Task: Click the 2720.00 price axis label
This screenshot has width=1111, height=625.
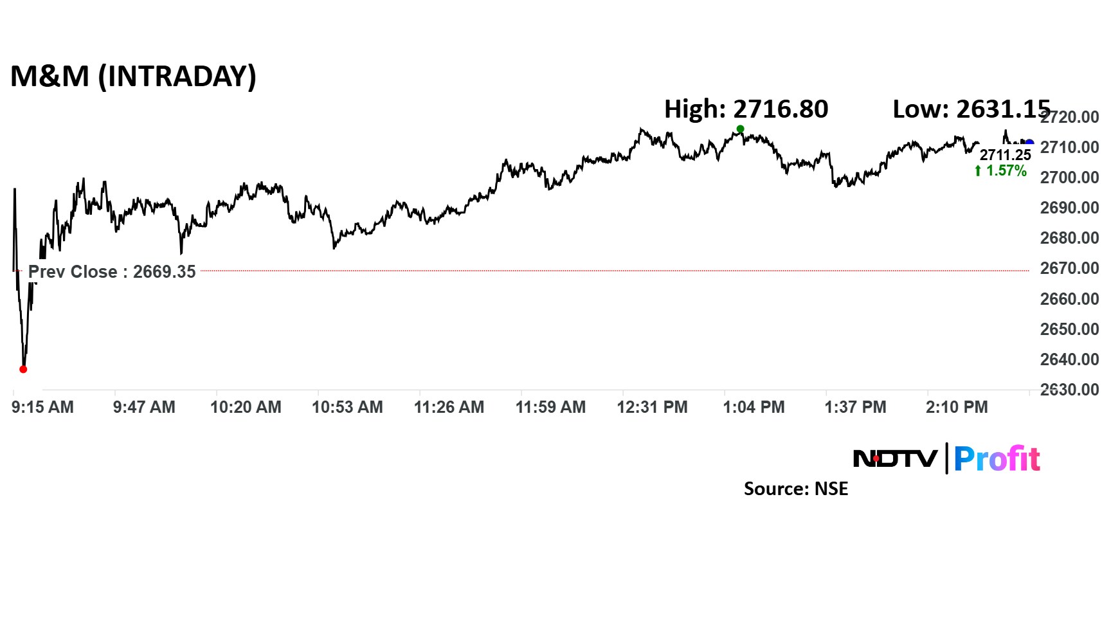Action: (x=1070, y=118)
